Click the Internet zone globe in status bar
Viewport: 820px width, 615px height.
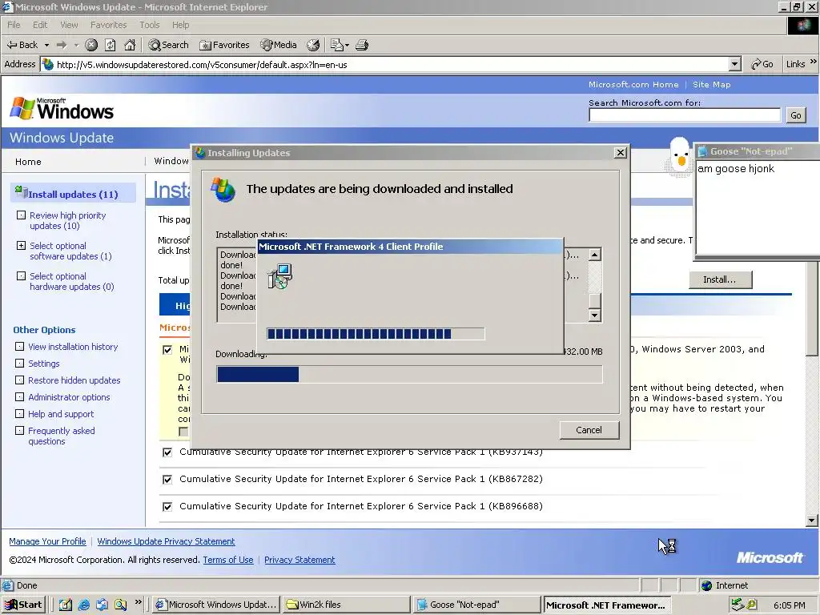(706, 585)
